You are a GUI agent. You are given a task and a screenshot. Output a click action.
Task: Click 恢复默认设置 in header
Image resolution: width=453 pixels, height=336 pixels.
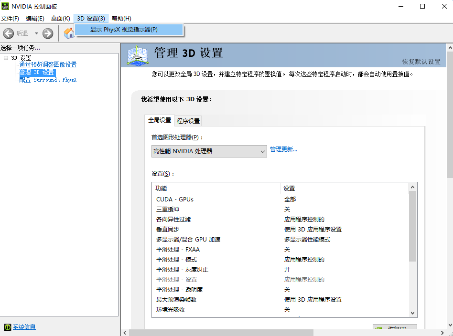[421, 62]
